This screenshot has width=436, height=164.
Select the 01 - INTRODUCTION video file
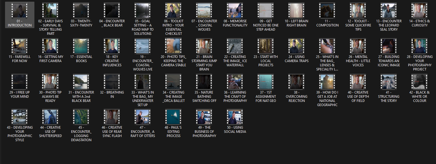(20, 11)
